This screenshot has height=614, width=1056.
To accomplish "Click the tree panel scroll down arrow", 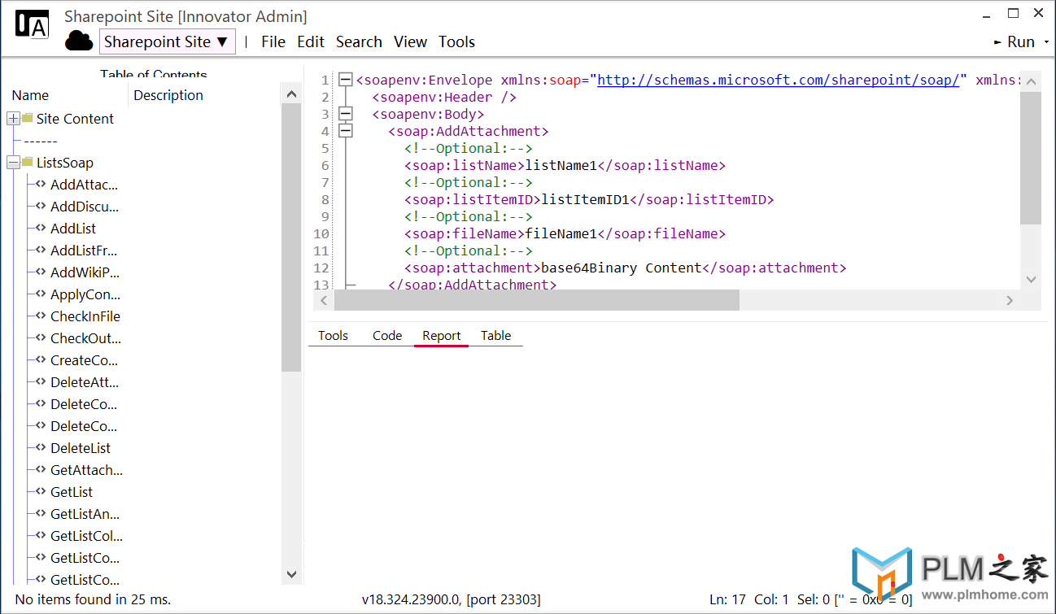I will (x=291, y=574).
